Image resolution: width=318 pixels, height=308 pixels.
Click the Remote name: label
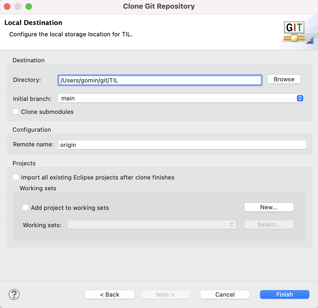[x=33, y=144]
